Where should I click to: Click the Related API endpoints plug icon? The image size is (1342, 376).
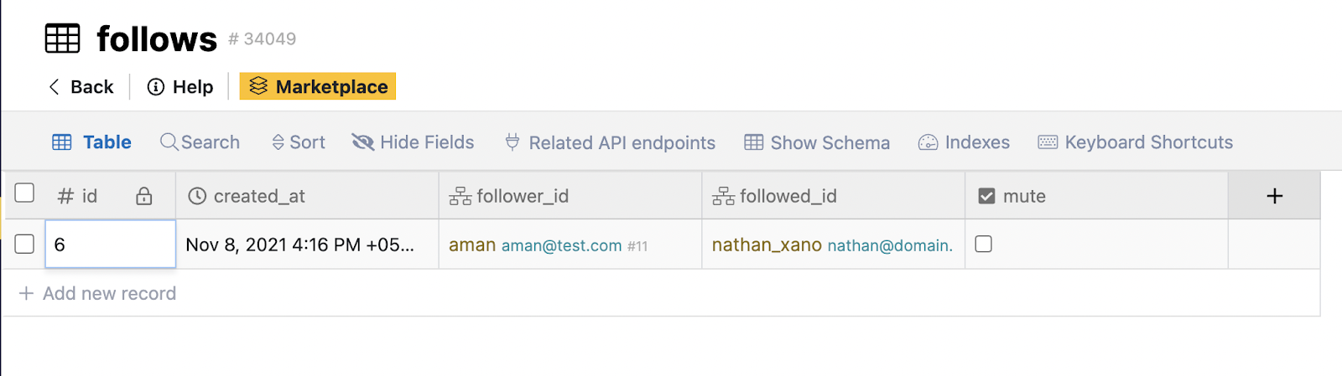512,142
